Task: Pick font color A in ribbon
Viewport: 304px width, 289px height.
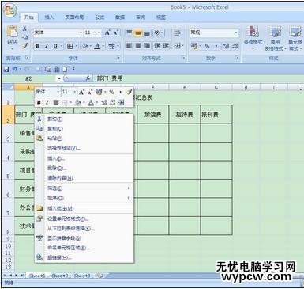Action: [x=97, y=46]
